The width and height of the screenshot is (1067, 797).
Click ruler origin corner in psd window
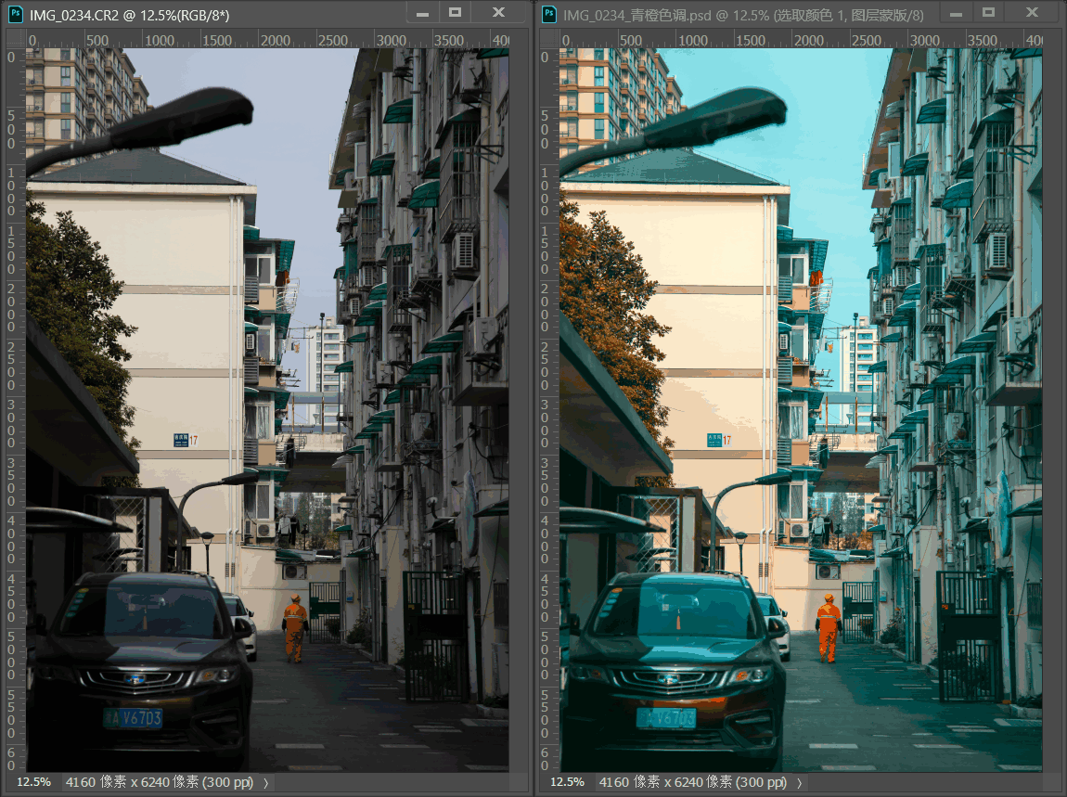tap(548, 40)
